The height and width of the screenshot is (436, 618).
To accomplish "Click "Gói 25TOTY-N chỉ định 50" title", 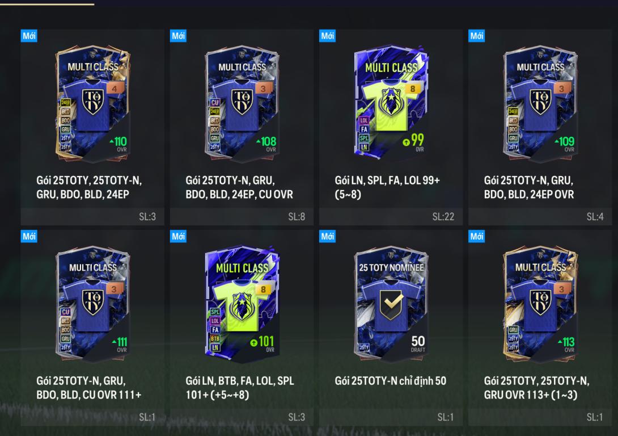I will (x=390, y=381).
